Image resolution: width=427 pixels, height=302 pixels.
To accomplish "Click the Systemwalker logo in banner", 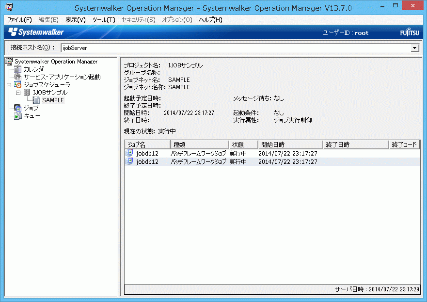I will pyautogui.click(x=36, y=32).
